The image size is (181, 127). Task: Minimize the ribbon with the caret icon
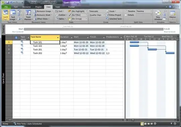166,7
